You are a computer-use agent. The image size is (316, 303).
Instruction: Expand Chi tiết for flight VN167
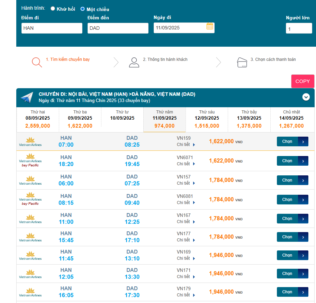186,222
